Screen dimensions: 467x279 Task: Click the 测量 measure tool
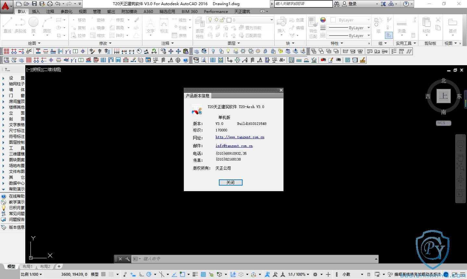tap(401, 26)
